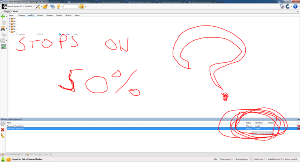
Task: Click the mod version 6.4 / ? link
Action: click(69, 34)
